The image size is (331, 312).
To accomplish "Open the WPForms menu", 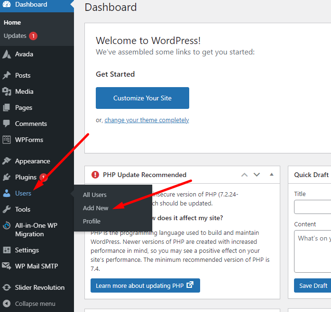I will [29, 140].
